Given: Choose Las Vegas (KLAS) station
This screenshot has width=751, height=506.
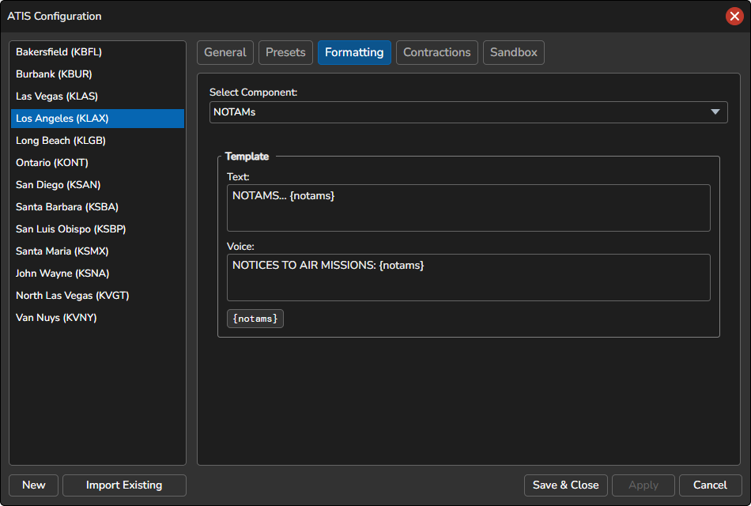Looking at the screenshot, I should click(56, 96).
